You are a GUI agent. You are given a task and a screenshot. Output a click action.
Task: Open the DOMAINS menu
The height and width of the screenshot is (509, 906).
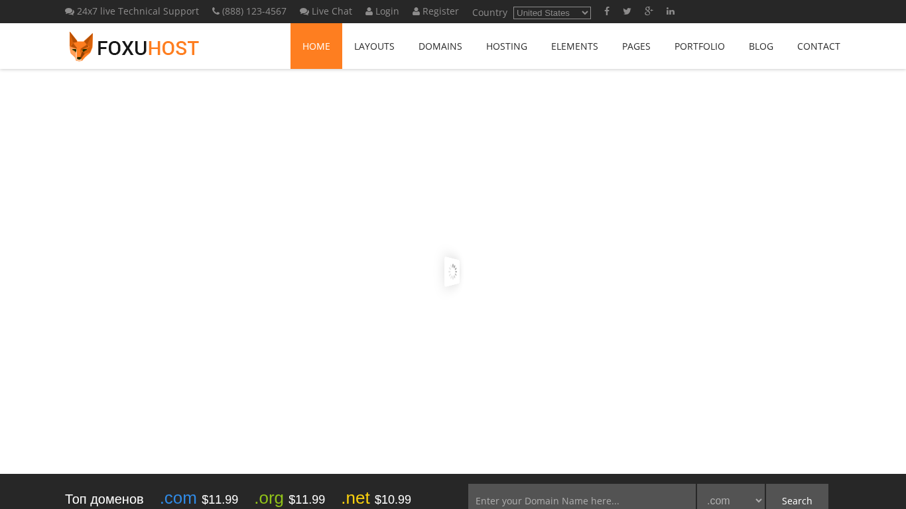click(440, 46)
